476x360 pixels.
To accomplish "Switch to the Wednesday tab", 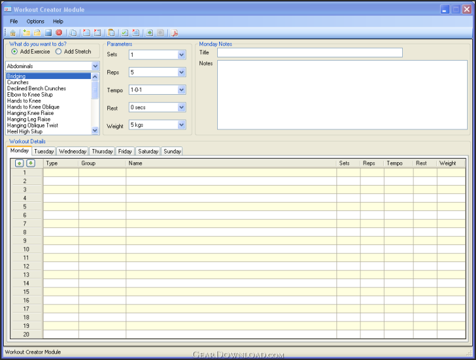I will click(73, 152).
